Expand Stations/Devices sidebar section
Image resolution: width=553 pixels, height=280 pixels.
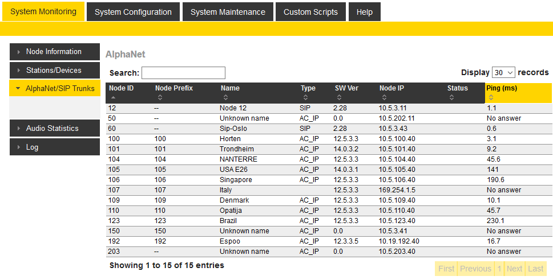[54, 71]
